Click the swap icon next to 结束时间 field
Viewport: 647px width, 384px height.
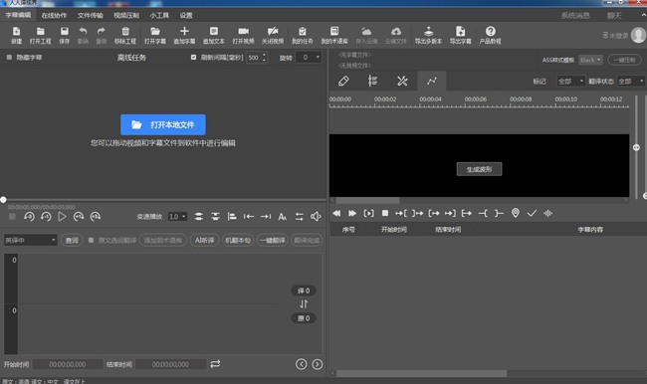215,364
